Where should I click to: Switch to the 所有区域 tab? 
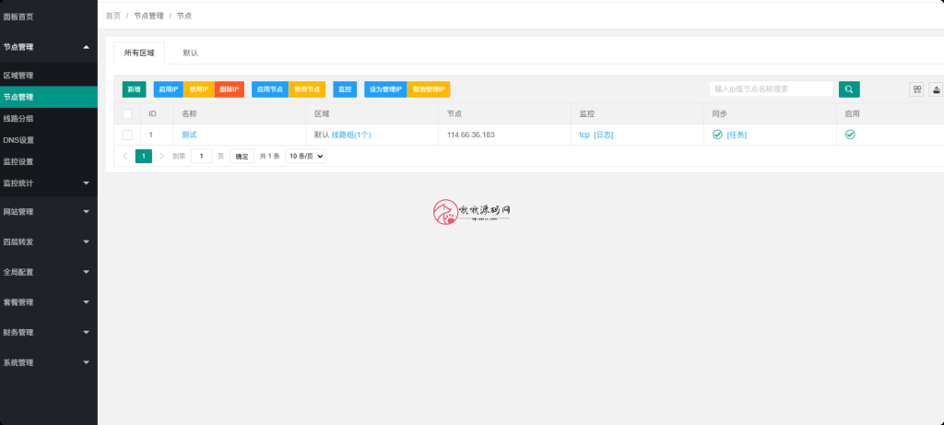point(139,53)
